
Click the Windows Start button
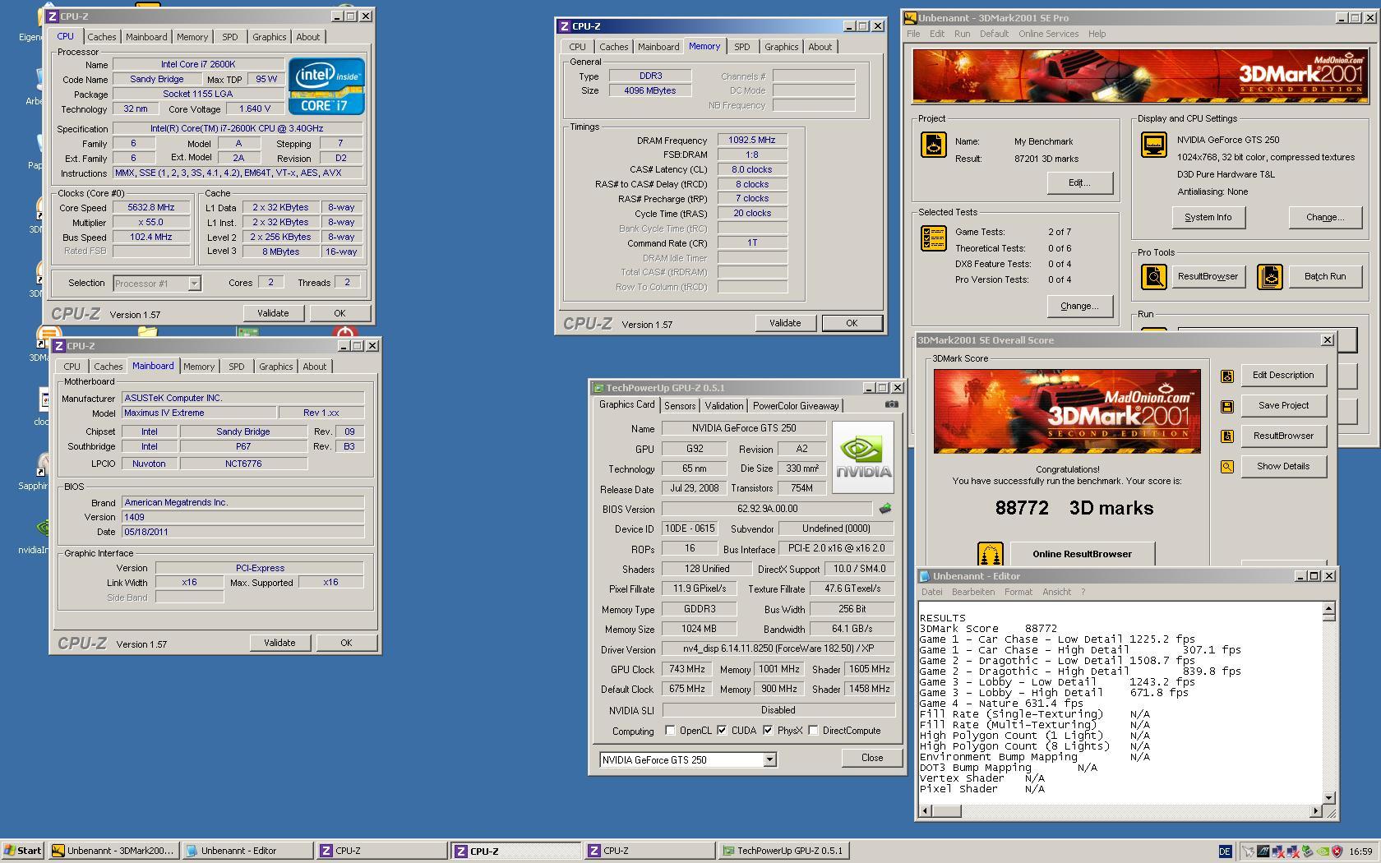23,851
